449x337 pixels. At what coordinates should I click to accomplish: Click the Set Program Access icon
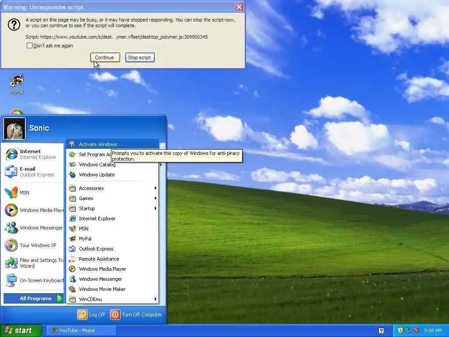coord(72,154)
